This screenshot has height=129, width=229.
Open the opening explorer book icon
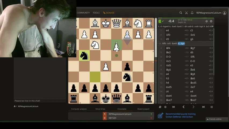pos(160,107)
